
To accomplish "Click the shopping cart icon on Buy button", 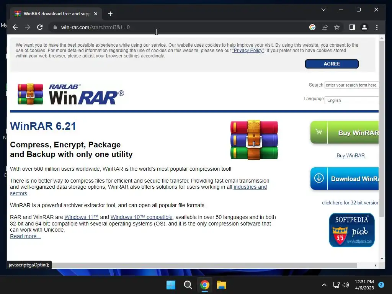I will [x=319, y=132].
